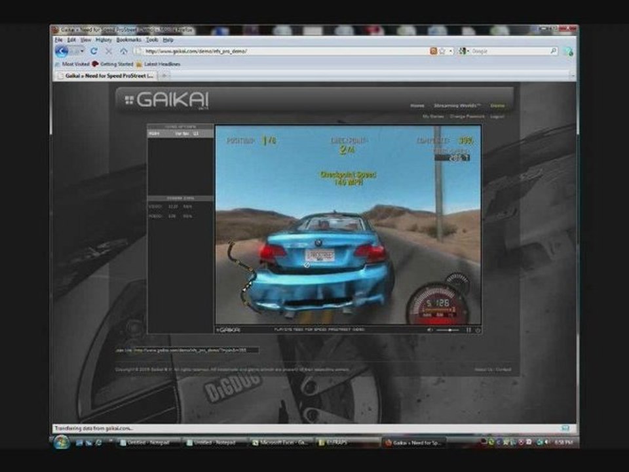The image size is (629, 472).
Task: Click the Gaikai logo
Action: coord(166,100)
